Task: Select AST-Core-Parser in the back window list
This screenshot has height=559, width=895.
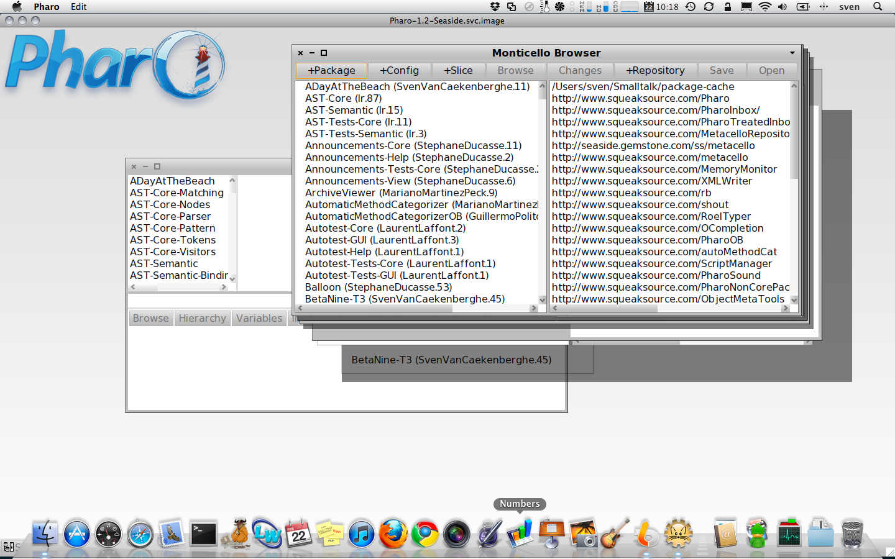Action: pos(170,216)
